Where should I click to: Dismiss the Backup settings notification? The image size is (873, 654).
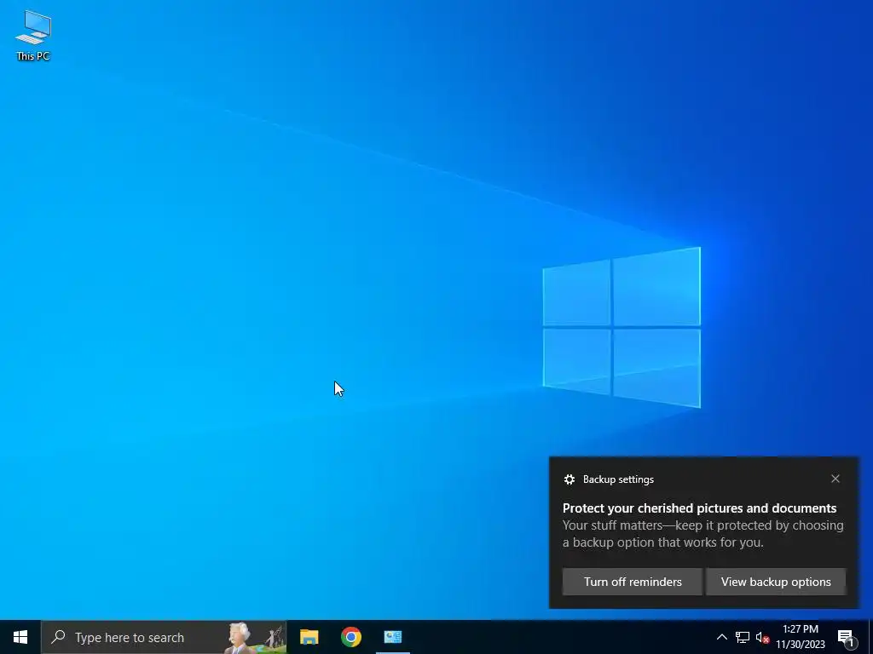pos(835,479)
